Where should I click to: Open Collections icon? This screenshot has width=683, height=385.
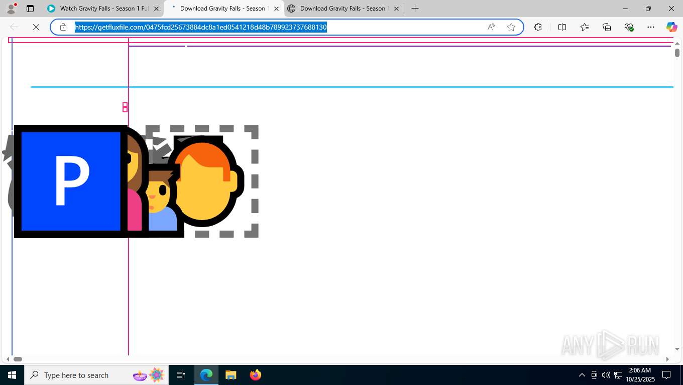pyautogui.click(x=607, y=27)
